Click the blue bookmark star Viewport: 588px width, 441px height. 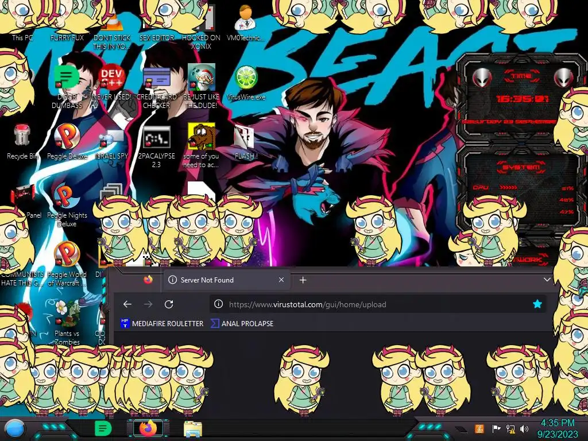(537, 304)
